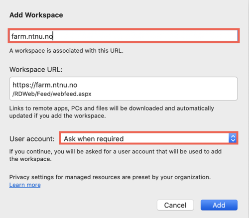
Task: Click the 'If you continue' account notice
Action: point(116,155)
